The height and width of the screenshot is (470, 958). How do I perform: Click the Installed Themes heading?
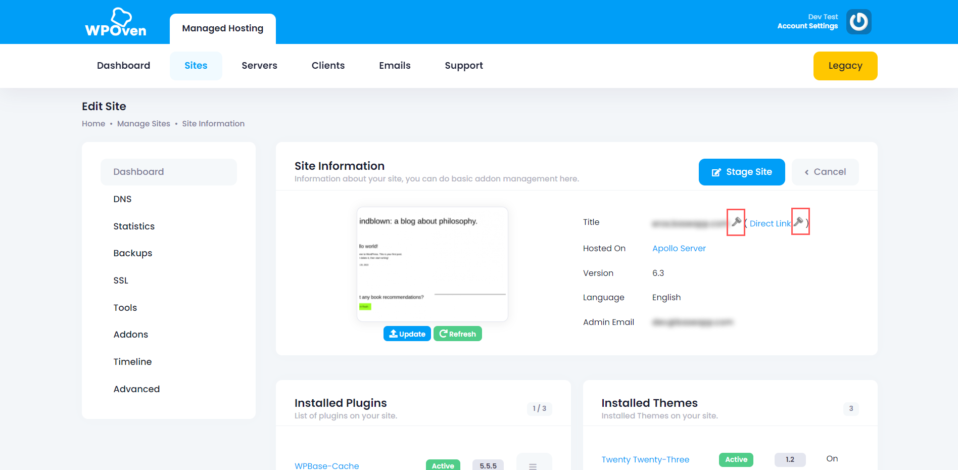pos(649,403)
